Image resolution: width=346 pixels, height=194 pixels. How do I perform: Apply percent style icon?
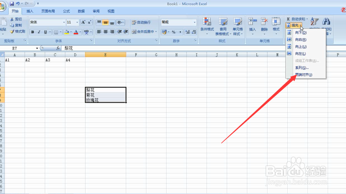coord(174,32)
